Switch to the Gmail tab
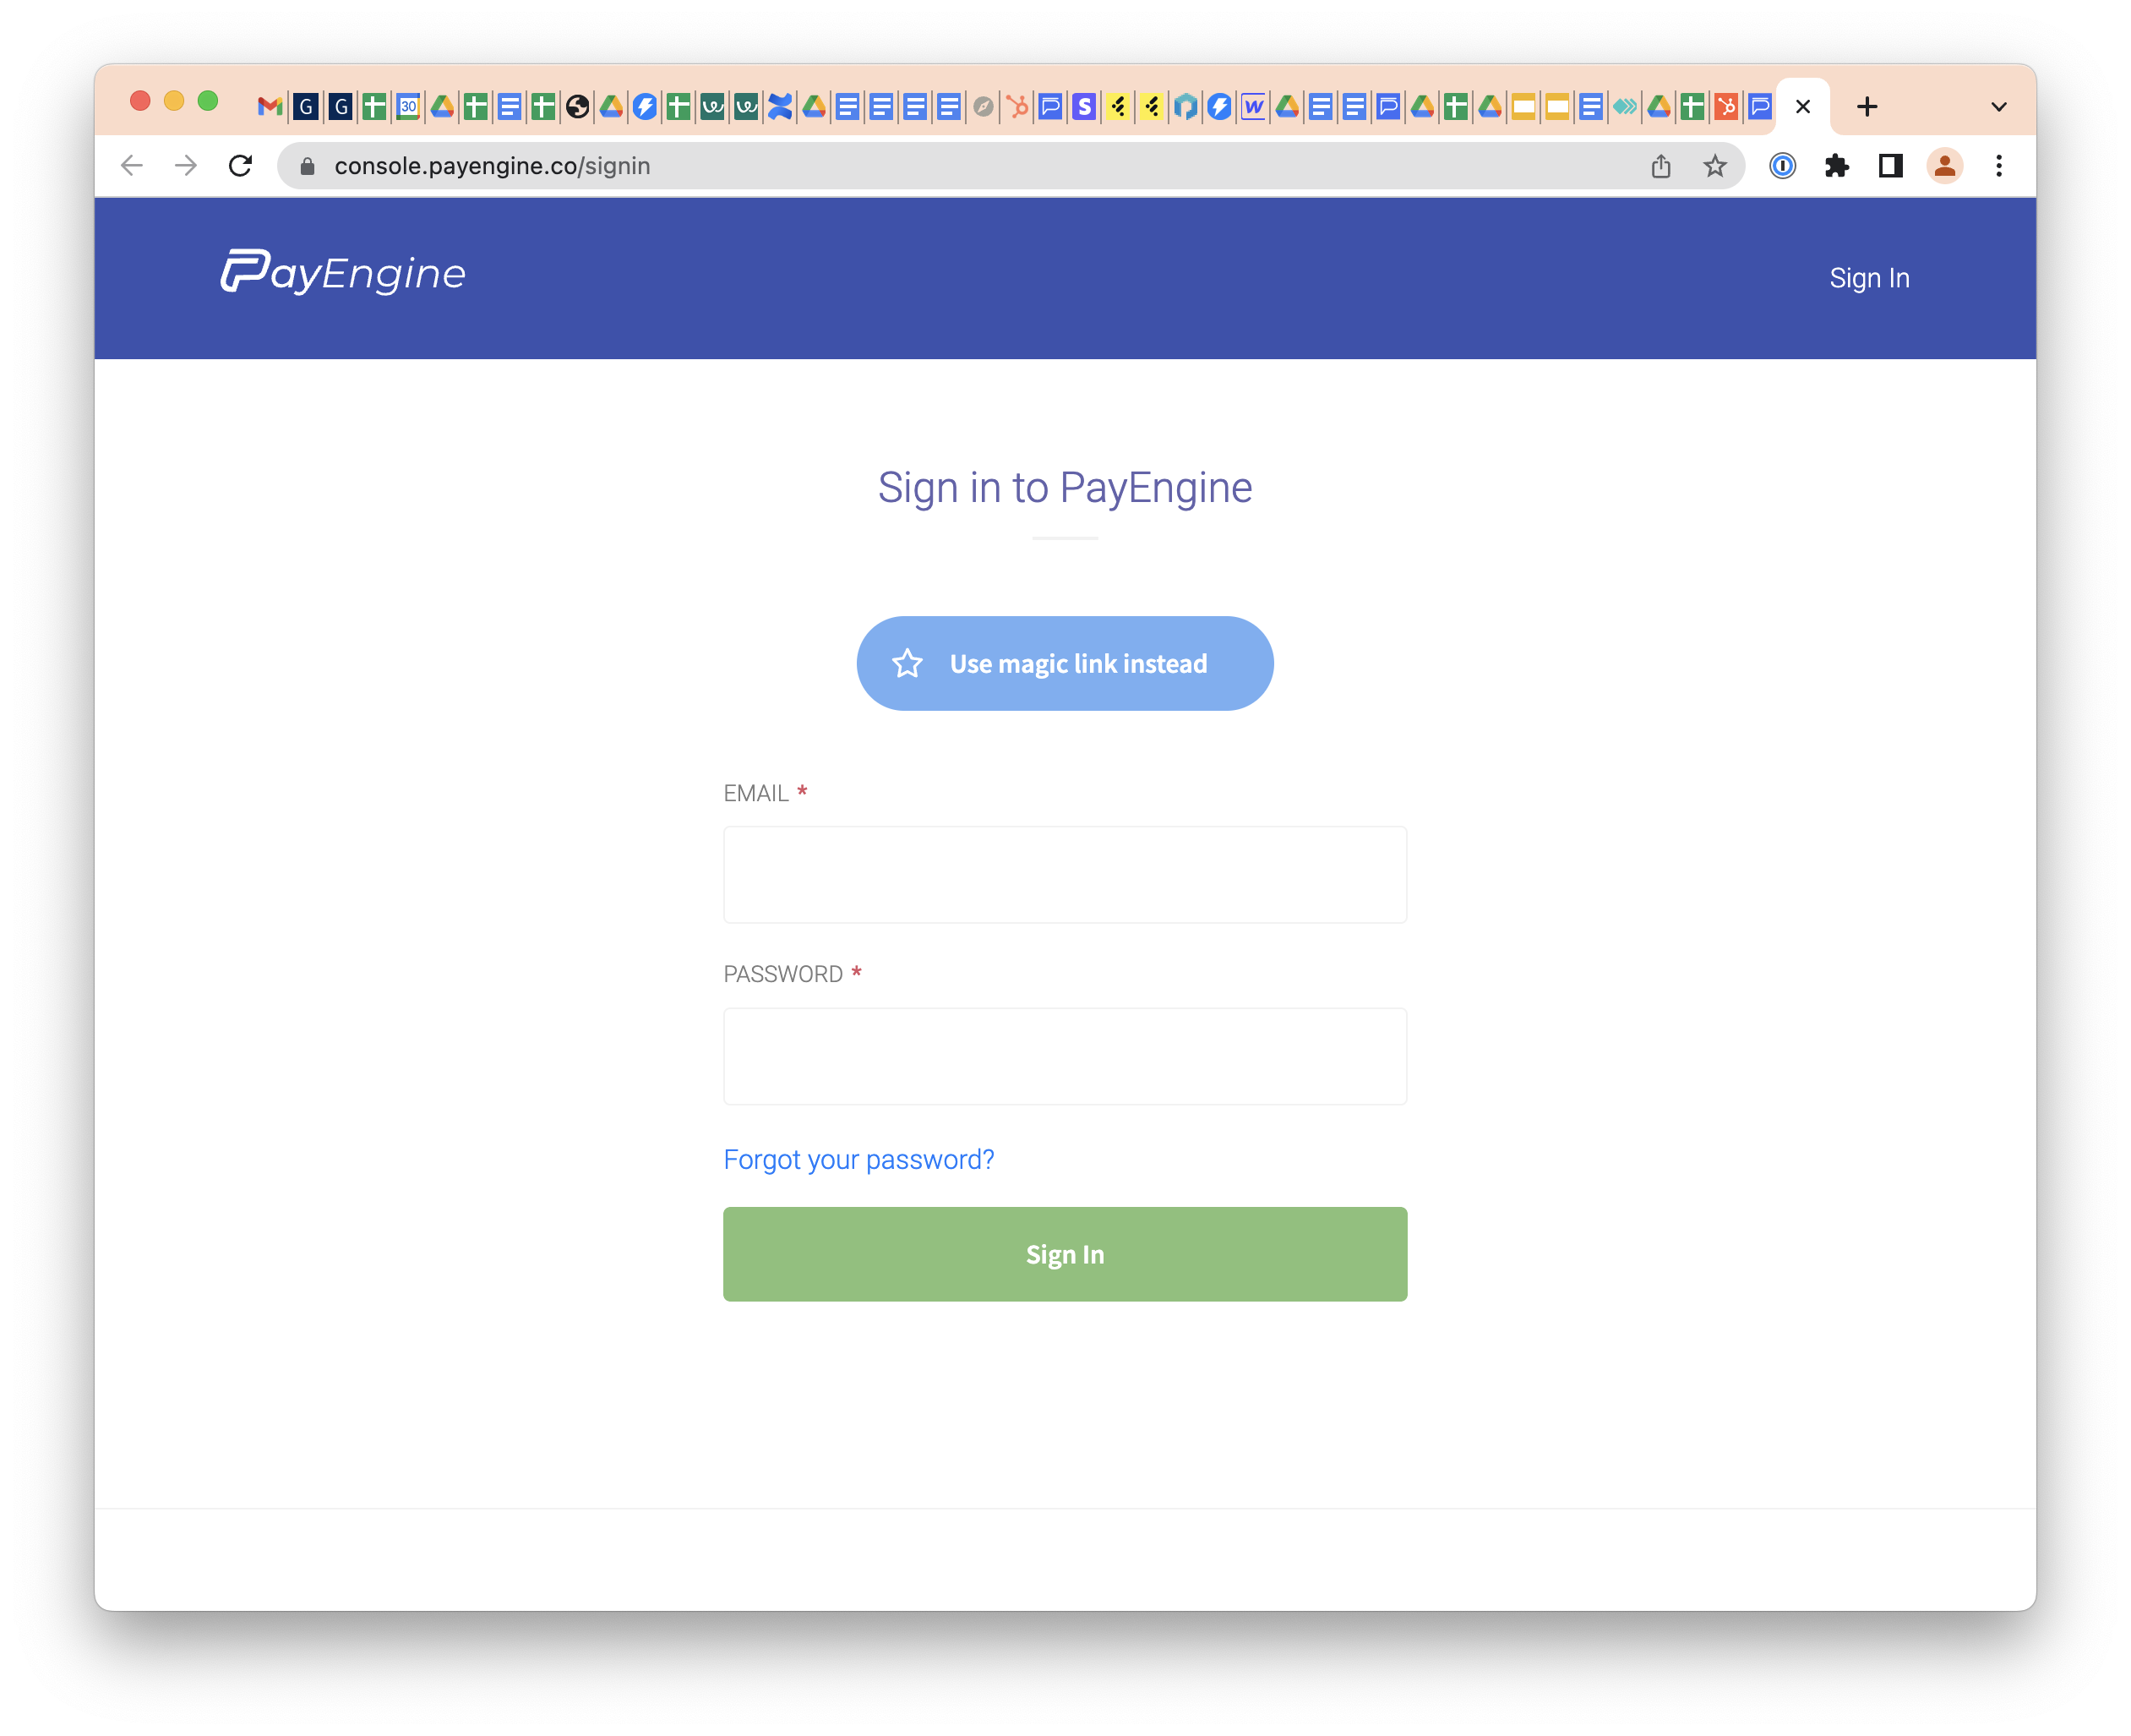 pyautogui.click(x=269, y=106)
